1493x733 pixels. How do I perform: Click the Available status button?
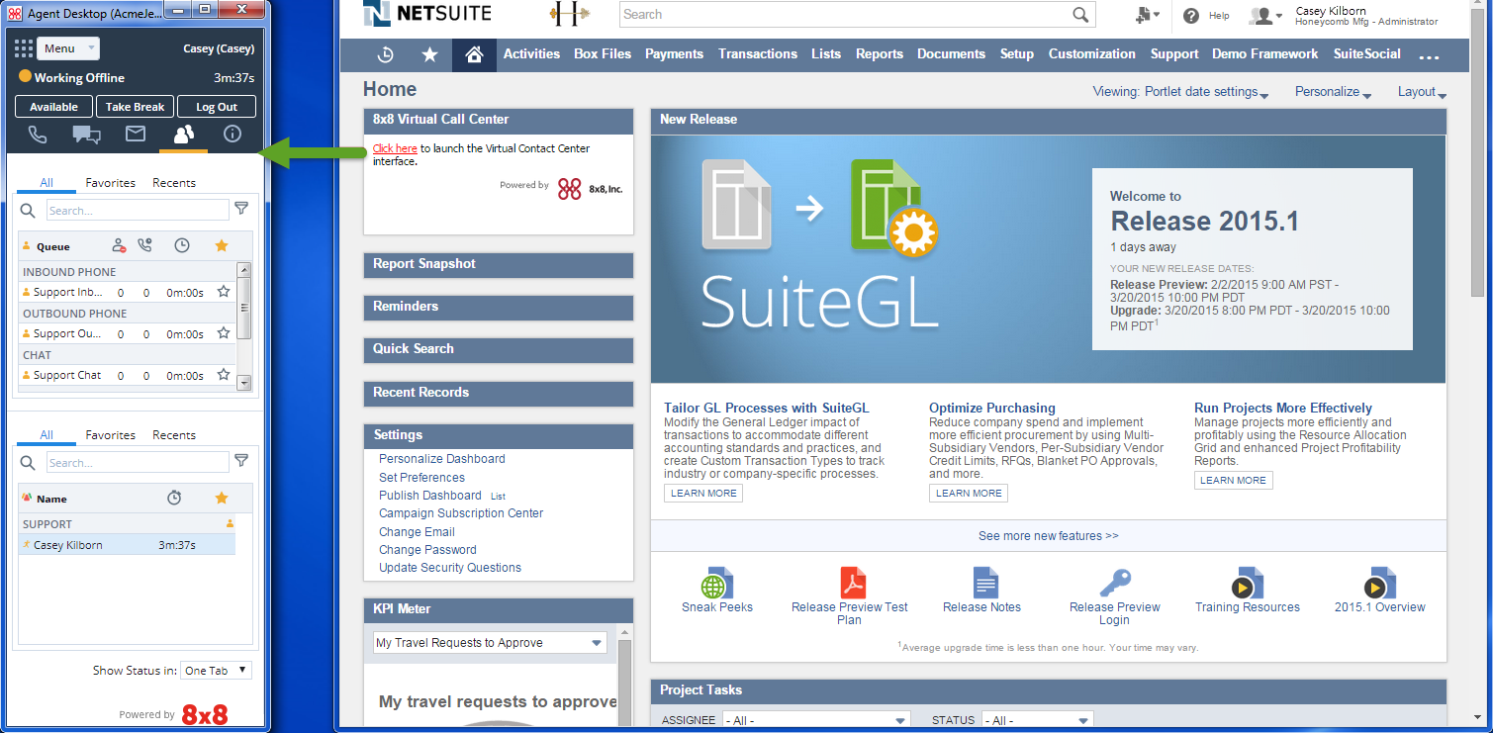54,107
